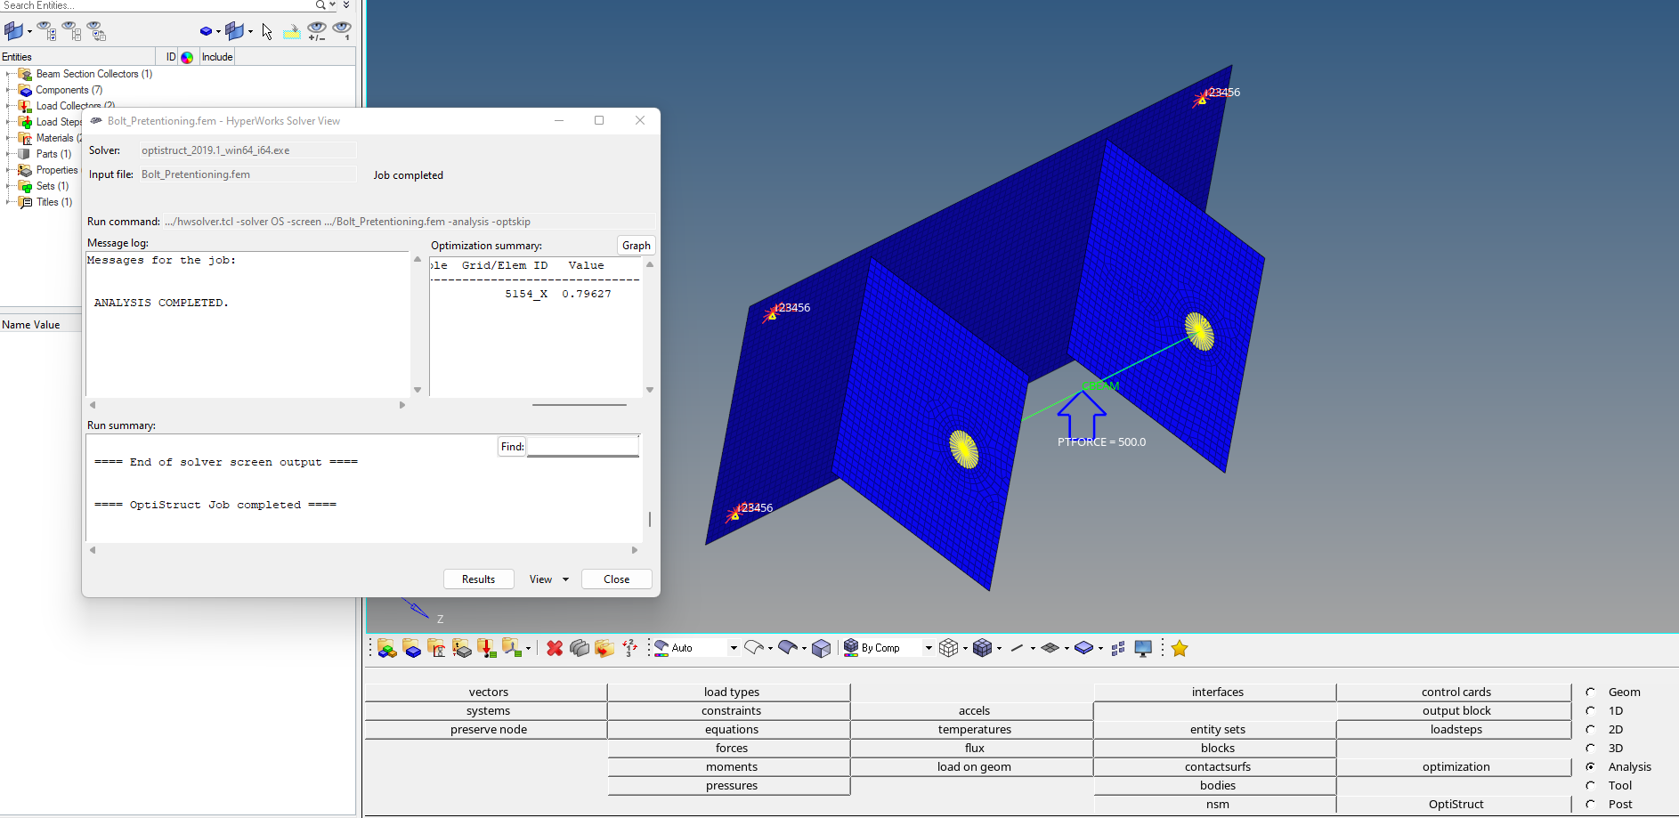
Task: Click the monitor screen icon in toolbar
Action: click(x=1144, y=648)
